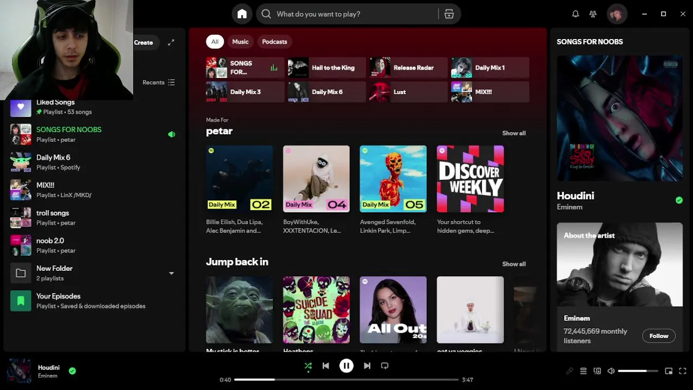
Task: Open the notifications bell
Action: [576, 14]
